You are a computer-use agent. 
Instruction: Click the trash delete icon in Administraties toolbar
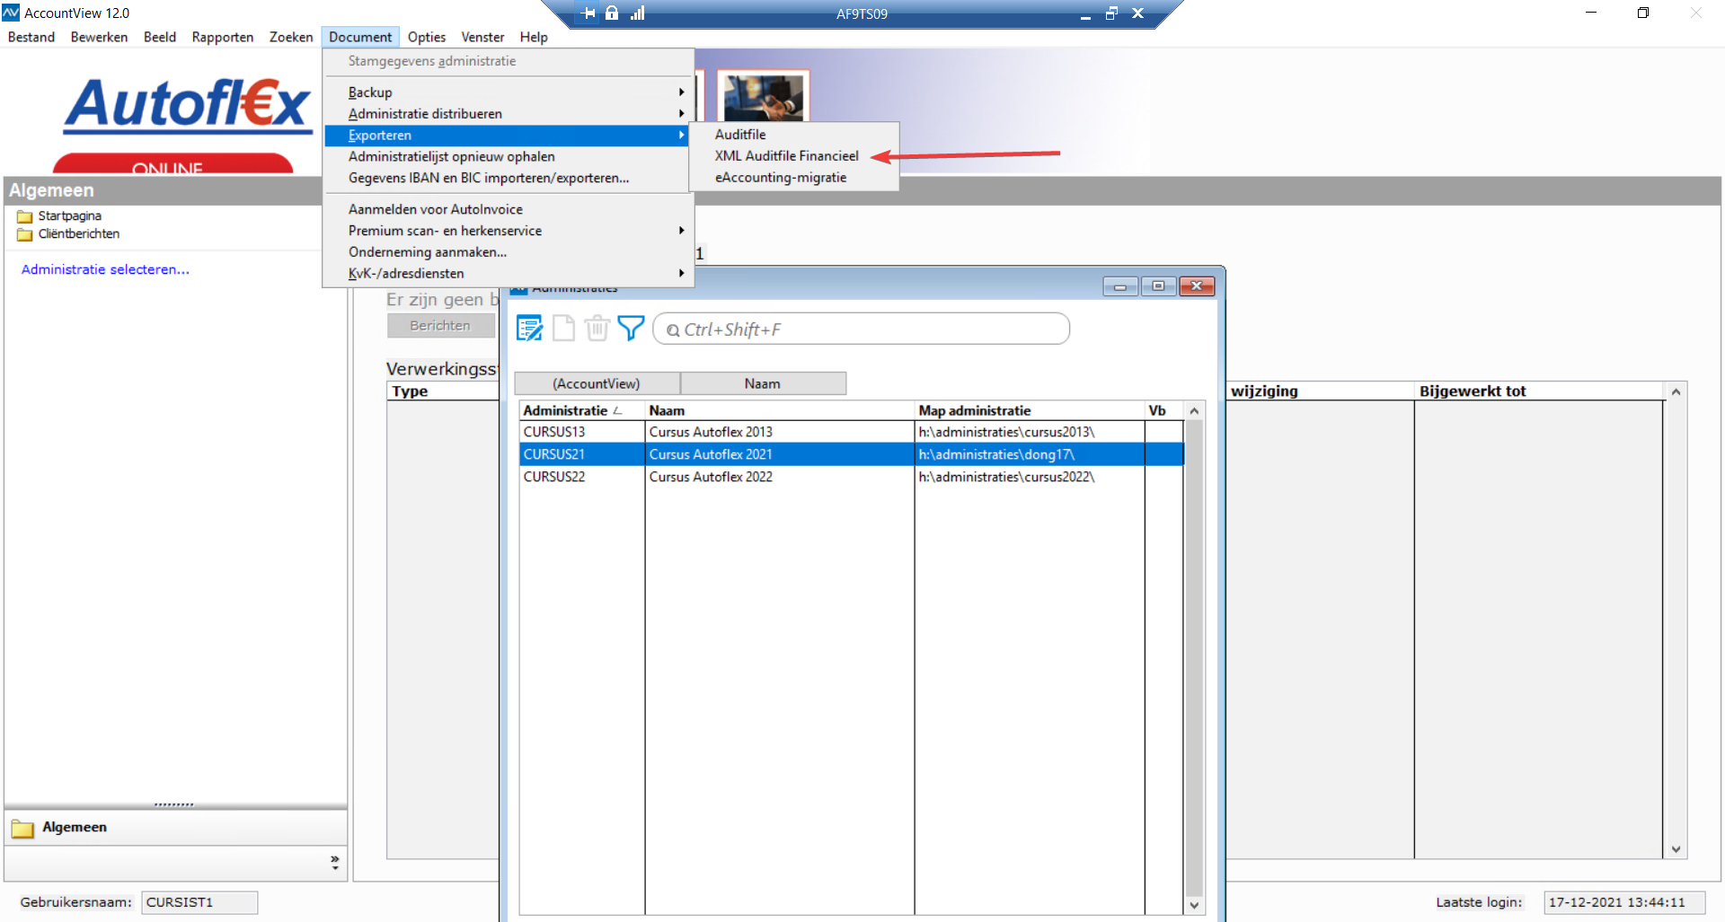click(597, 329)
